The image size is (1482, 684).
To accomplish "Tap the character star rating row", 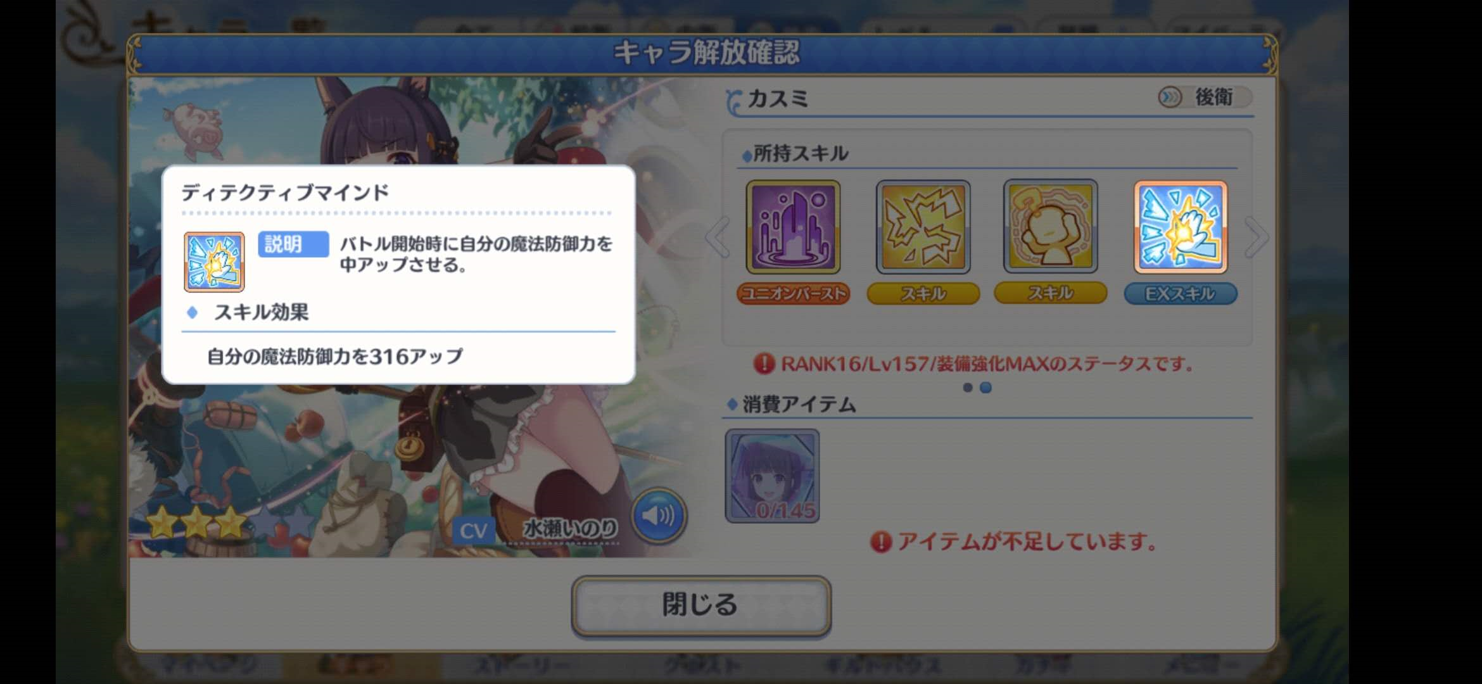I will (x=229, y=523).
